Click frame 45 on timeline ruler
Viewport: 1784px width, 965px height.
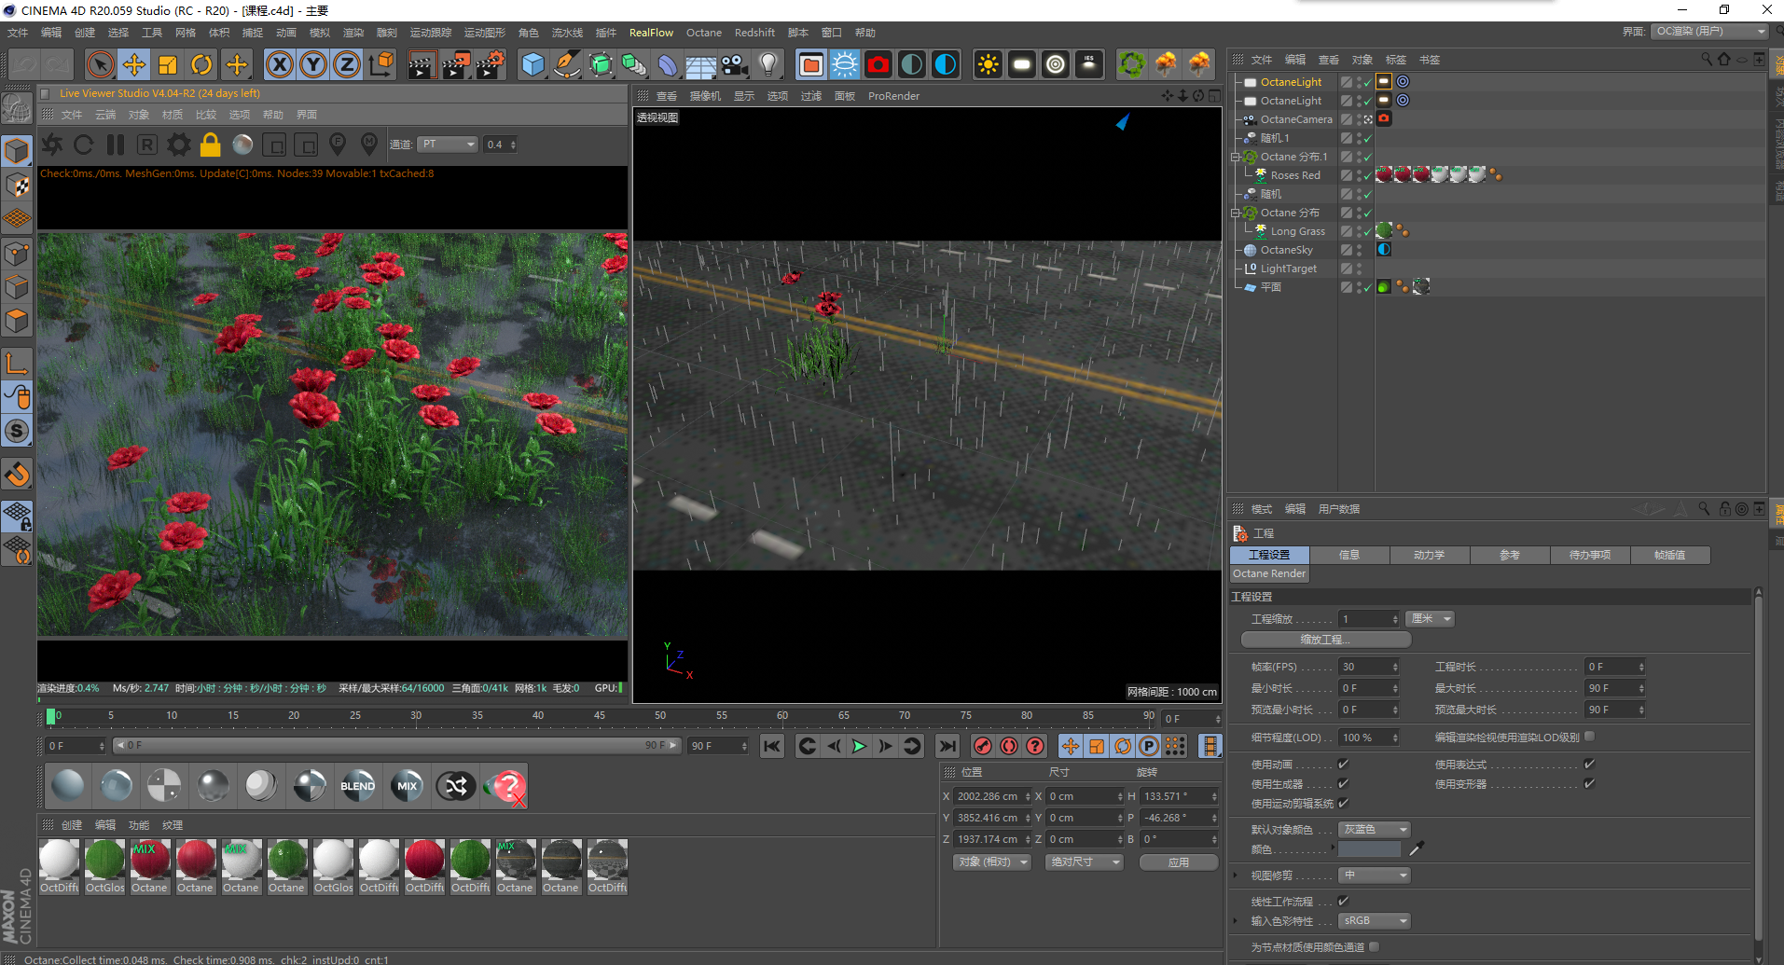599,716
